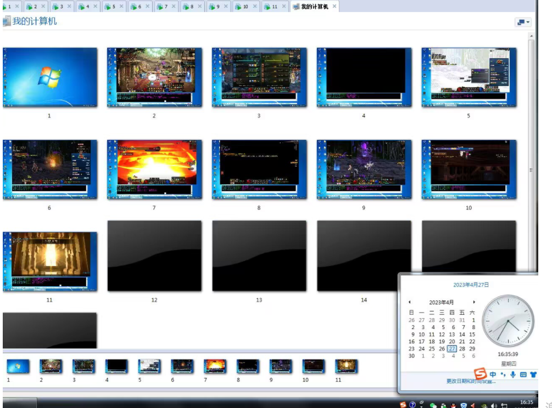Select calendar date 13 in April

click(x=452, y=335)
